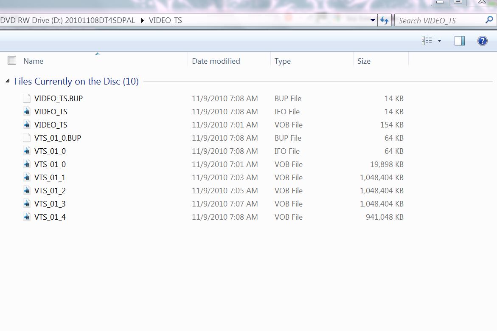Click the DVD RW Drive (D:) breadcrumb
Image resolution: width=497 pixels, height=331 pixels.
pyautogui.click(x=67, y=21)
